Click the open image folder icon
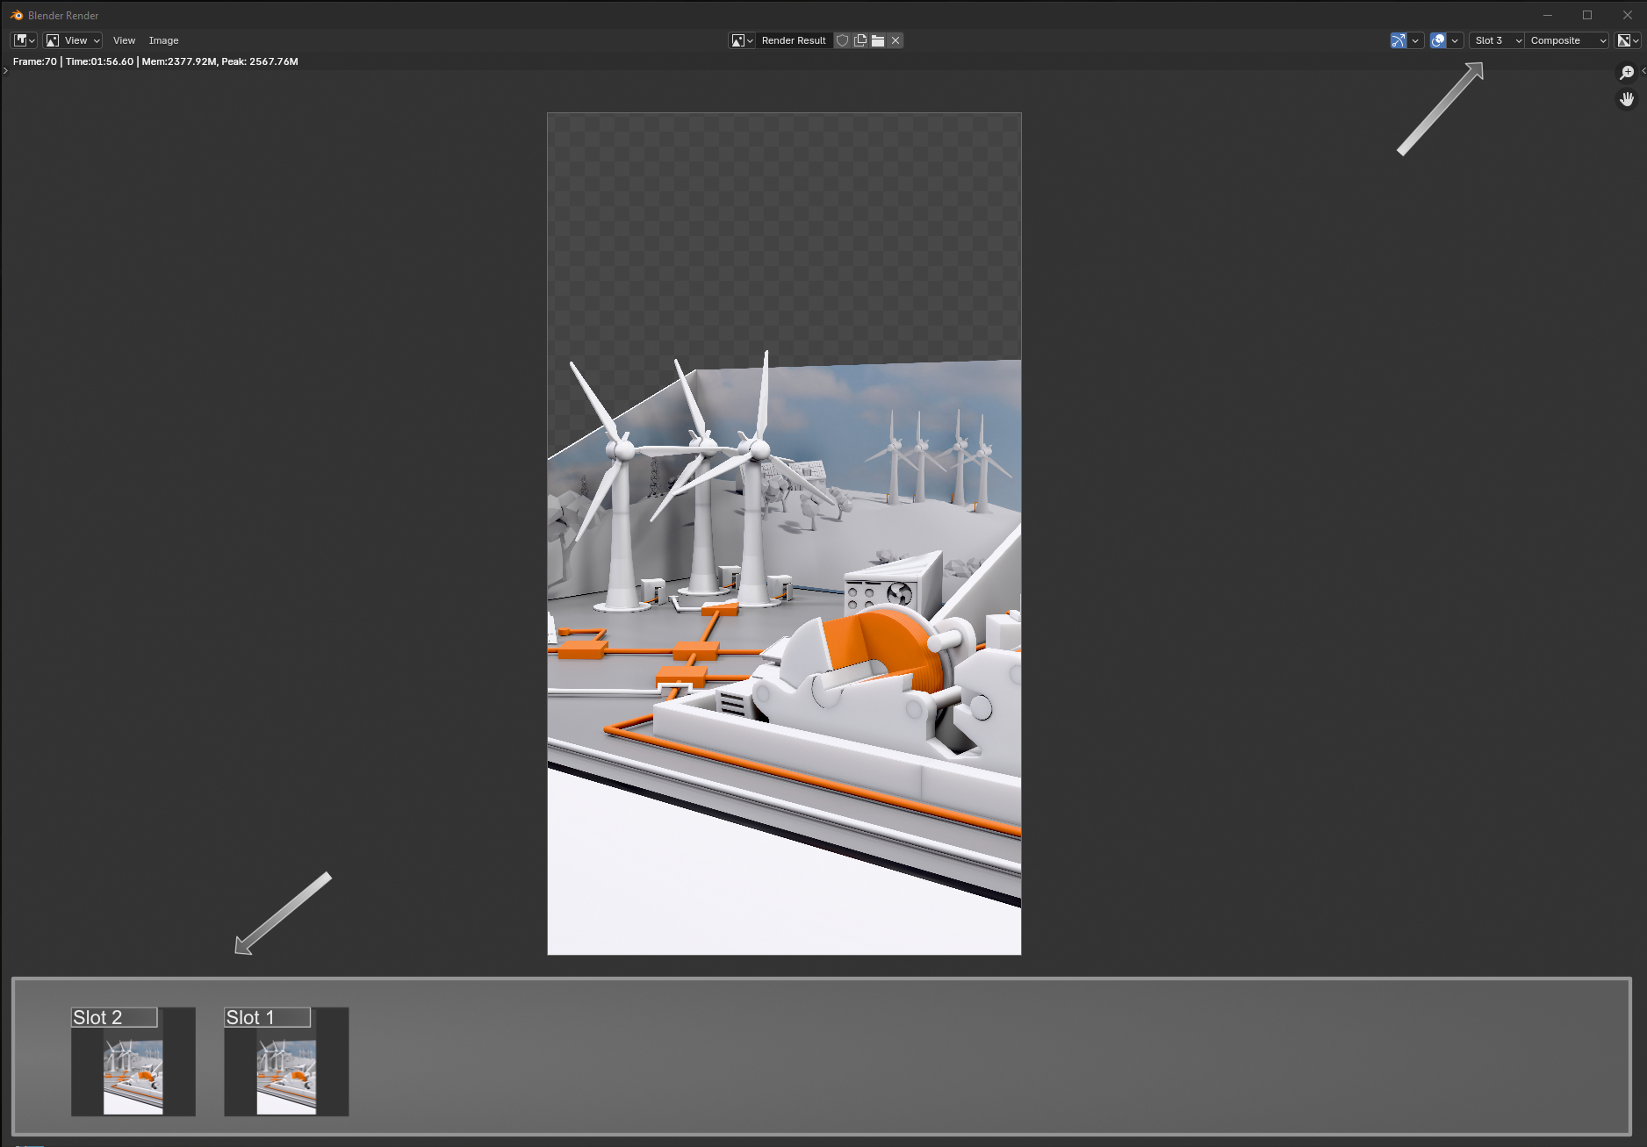The width and height of the screenshot is (1647, 1147). click(878, 40)
